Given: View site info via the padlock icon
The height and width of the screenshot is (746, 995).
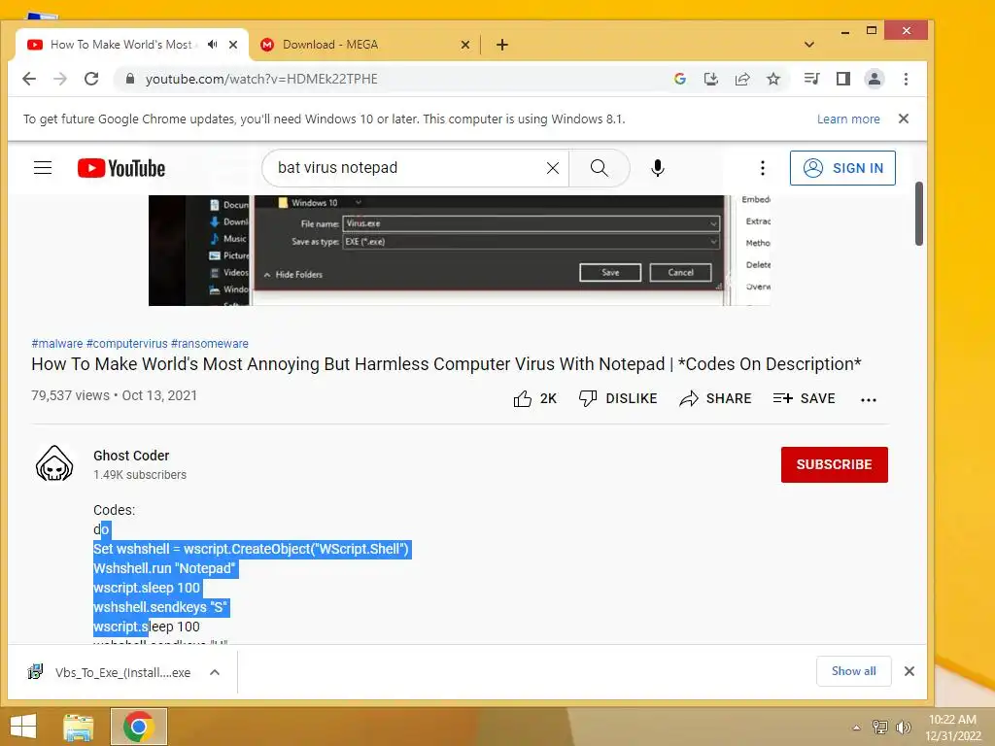Looking at the screenshot, I should point(130,79).
